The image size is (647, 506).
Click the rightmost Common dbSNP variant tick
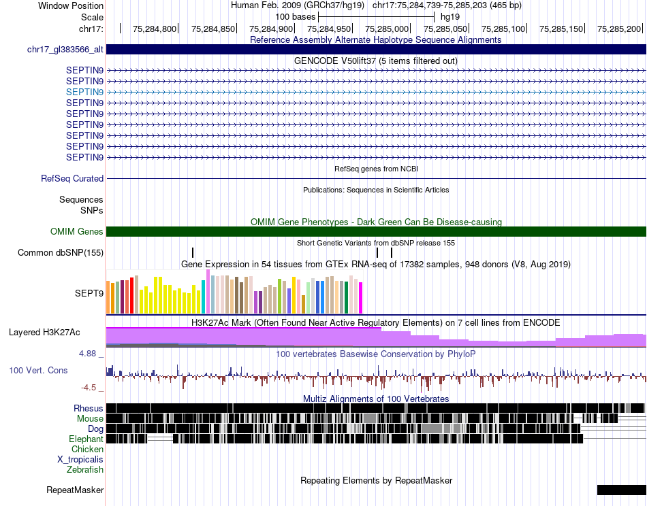(392, 252)
